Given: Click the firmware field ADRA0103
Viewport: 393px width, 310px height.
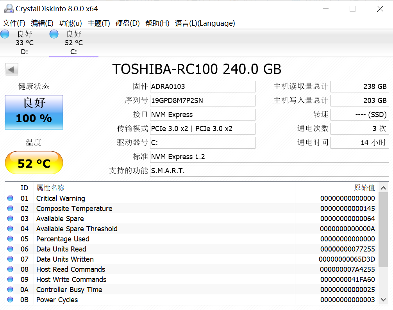Looking at the screenshot, I should pyautogui.click(x=202, y=87).
